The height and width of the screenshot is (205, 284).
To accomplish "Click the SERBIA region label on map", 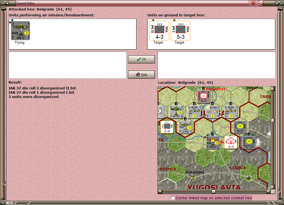I will (238, 168).
